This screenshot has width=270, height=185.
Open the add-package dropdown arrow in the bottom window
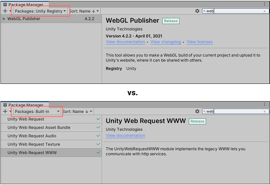(x=11, y=111)
